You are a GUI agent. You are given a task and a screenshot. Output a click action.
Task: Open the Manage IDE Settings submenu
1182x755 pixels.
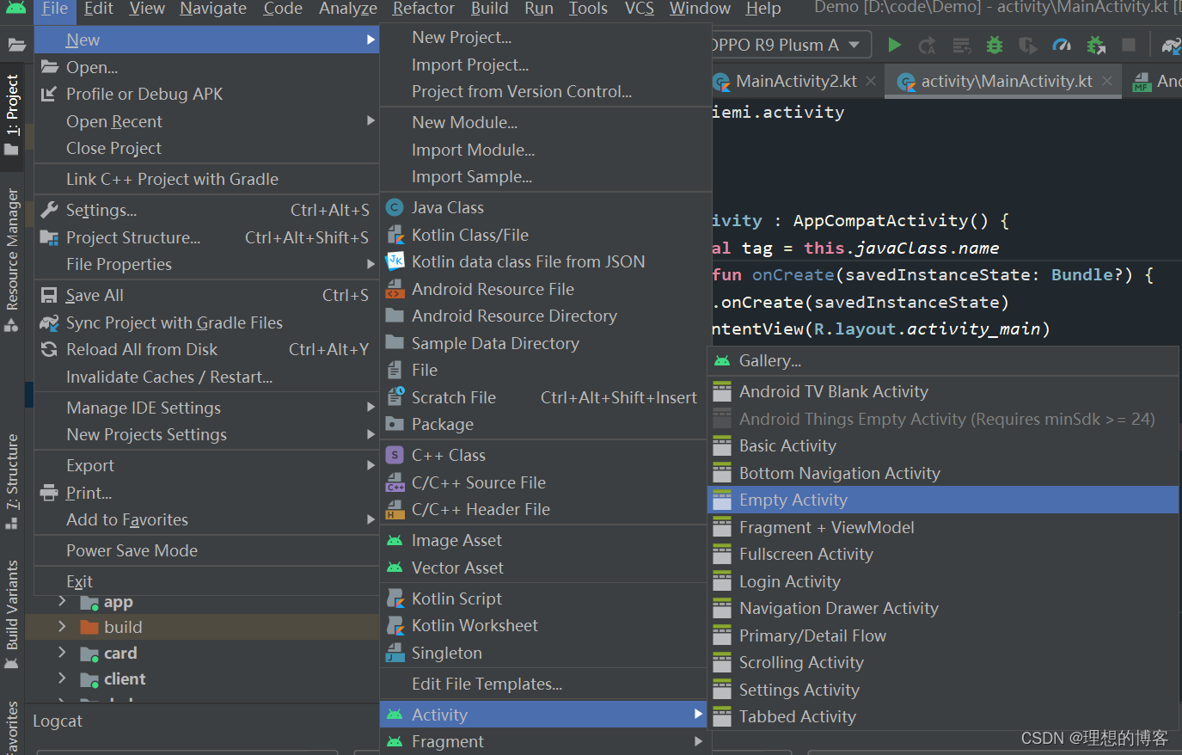coord(206,408)
